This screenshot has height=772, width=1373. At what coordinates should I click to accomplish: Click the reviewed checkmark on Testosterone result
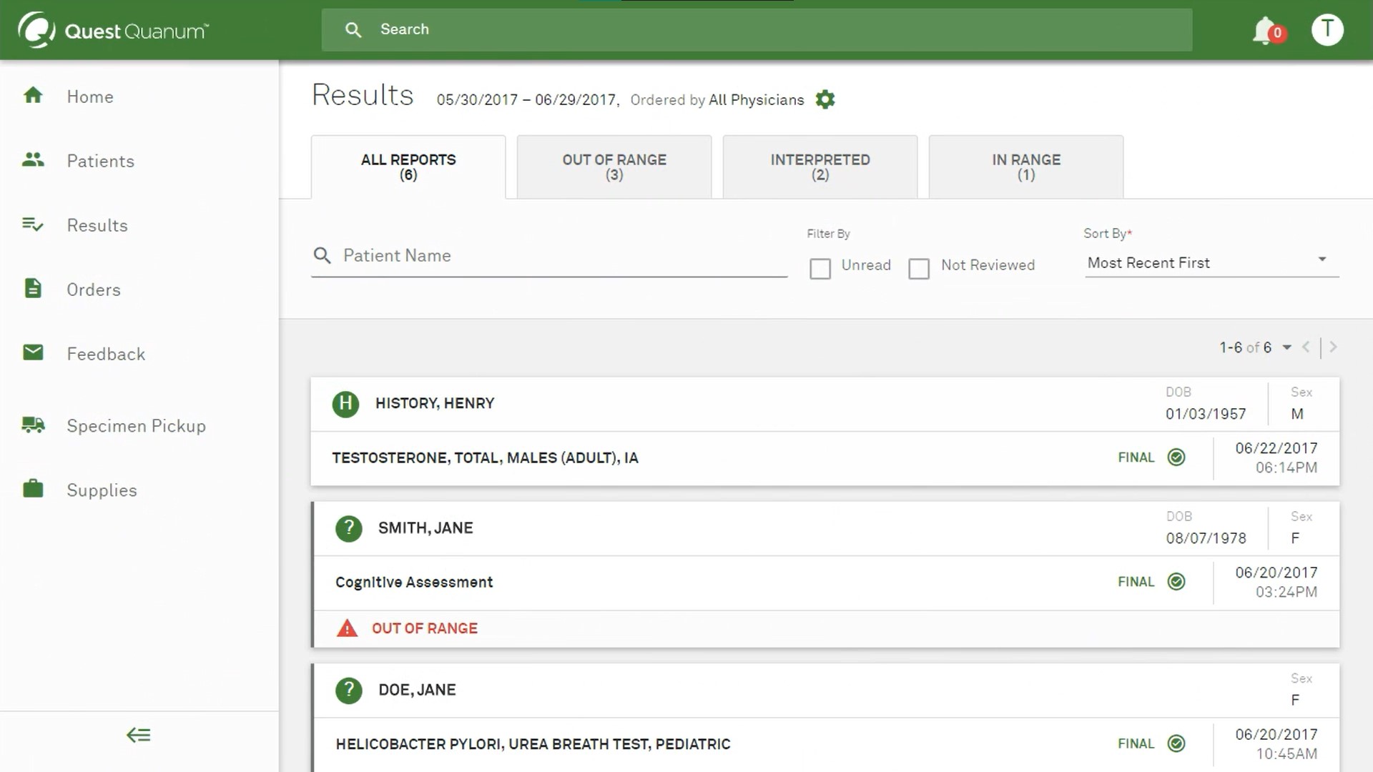[1176, 457]
